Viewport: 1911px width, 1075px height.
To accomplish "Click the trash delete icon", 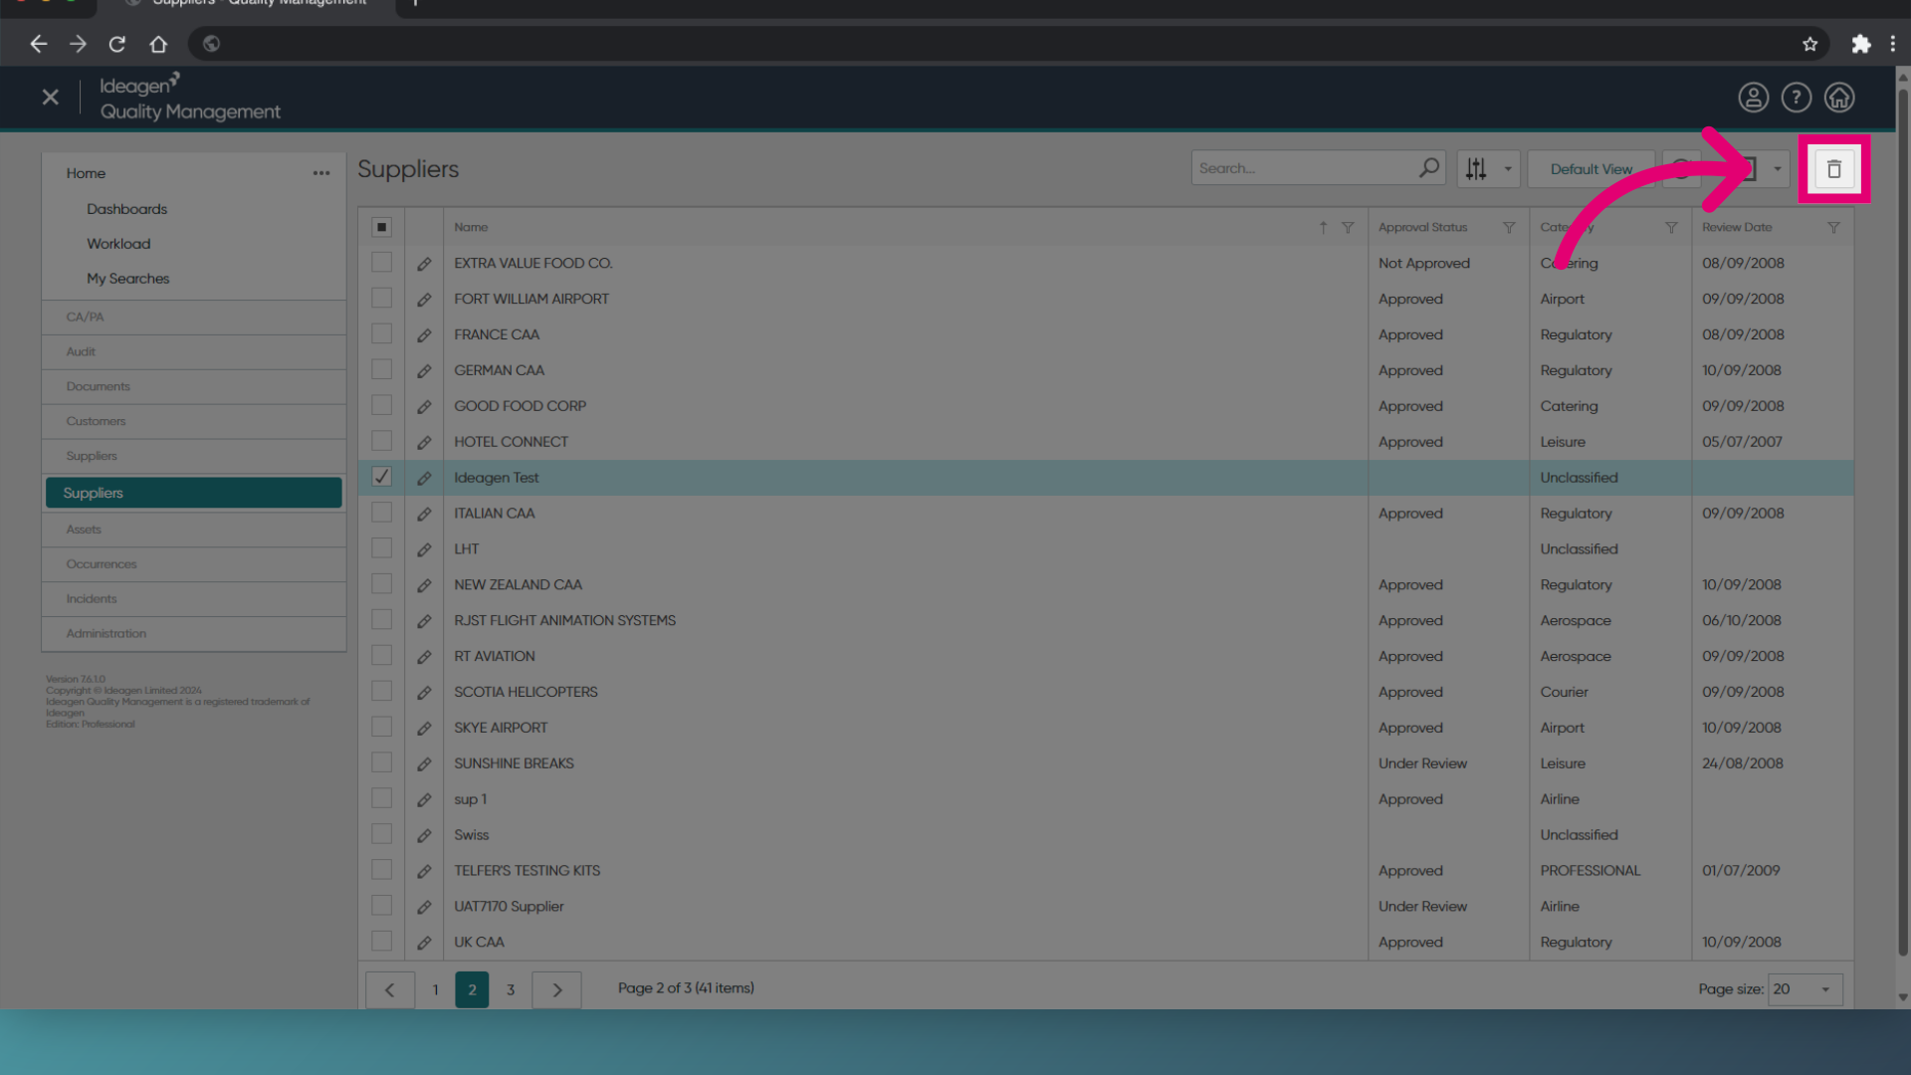I will click(x=1833, y=169).
